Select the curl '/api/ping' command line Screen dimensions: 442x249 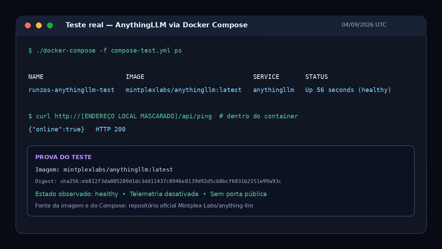coord(163,116)
